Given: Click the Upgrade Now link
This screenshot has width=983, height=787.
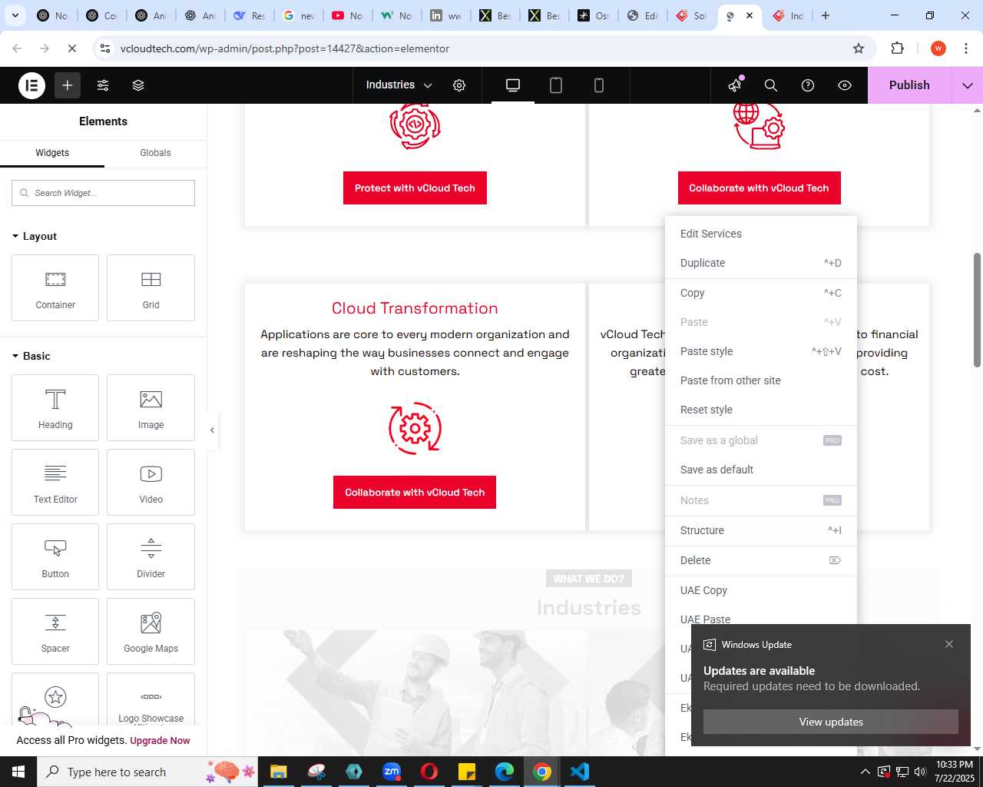Looking at the screenshot, I should [x=160, y=741].
